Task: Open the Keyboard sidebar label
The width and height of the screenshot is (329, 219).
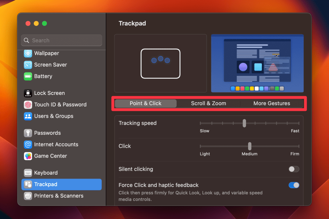Action: 46,173
